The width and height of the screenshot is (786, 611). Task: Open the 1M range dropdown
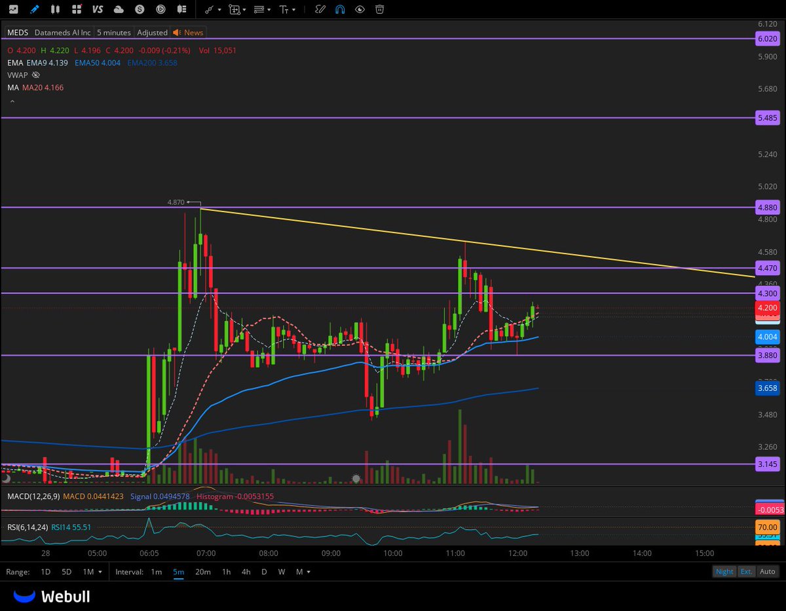(92, 572)
